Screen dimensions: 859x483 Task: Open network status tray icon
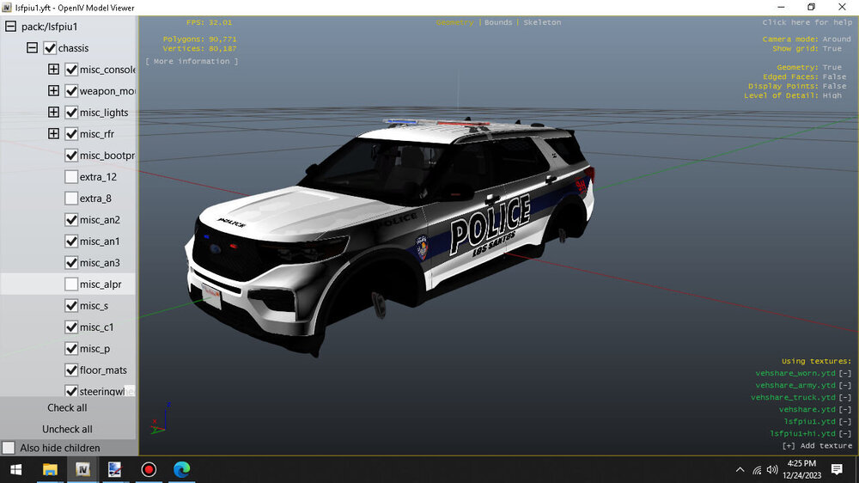click(757, 470)
